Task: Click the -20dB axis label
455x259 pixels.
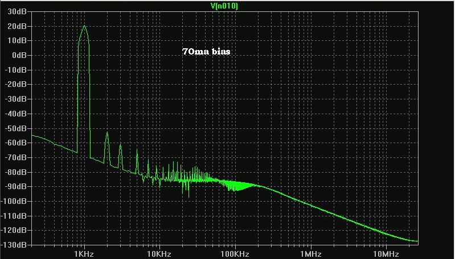Action: click(16, 85)
